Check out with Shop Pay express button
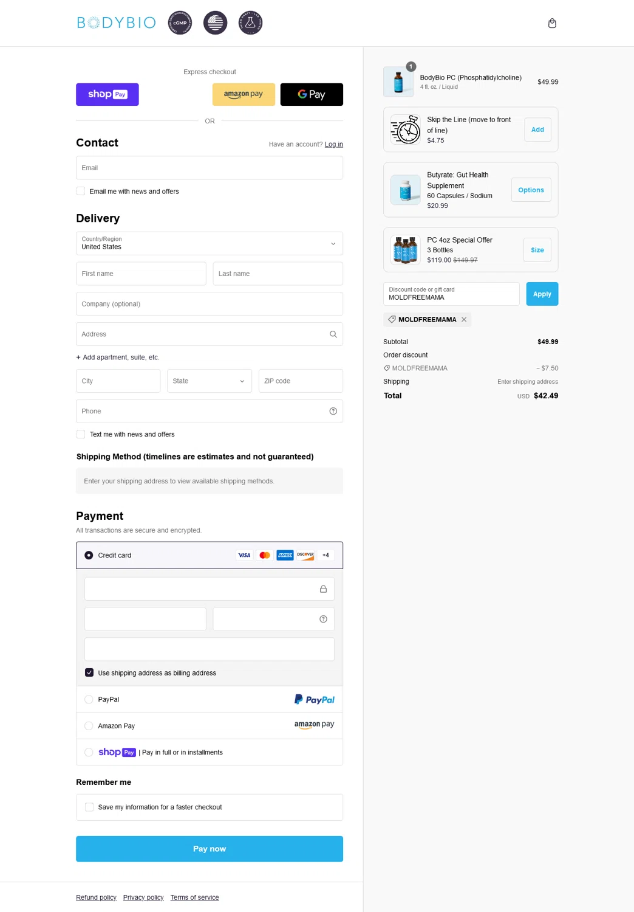Screen dimensions: 634x912 tap(107, 95)
